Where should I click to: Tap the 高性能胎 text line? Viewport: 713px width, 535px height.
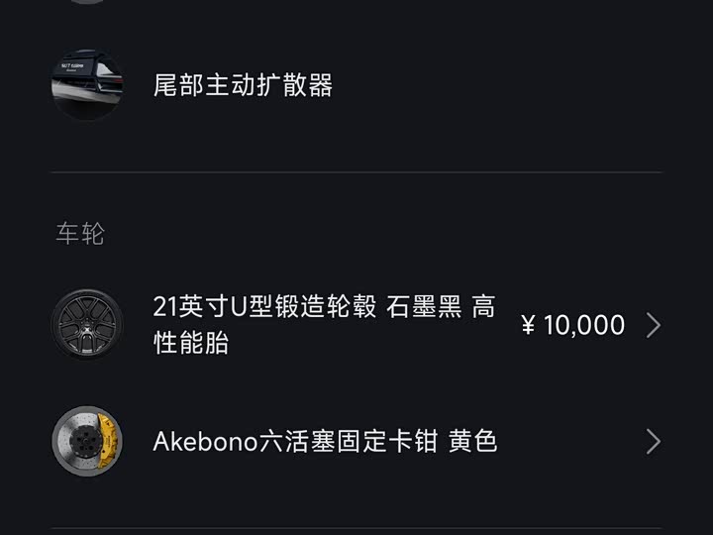point(191,344)
